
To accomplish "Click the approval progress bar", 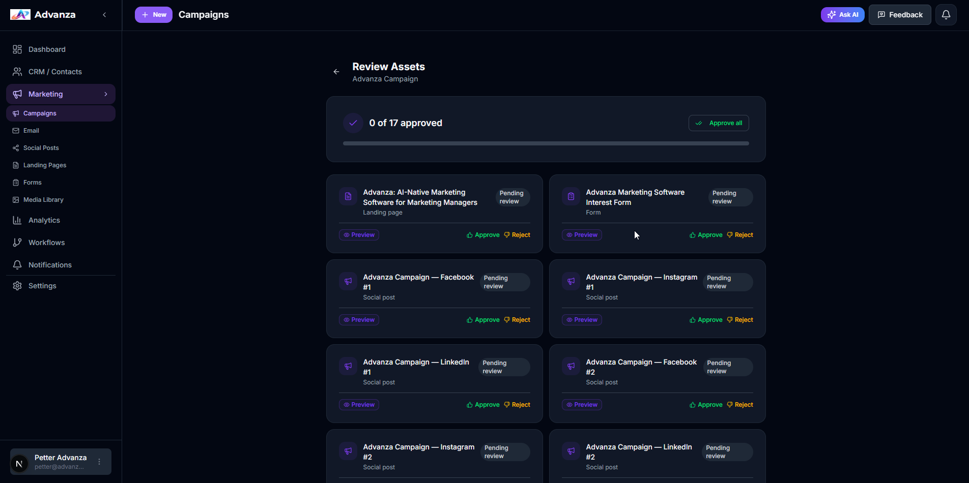I will tap(546, 143).
